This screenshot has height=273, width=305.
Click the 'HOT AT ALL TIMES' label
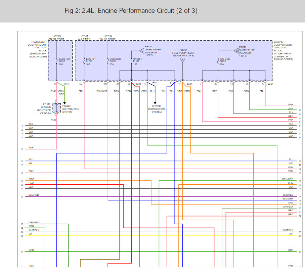coord(84,38)
